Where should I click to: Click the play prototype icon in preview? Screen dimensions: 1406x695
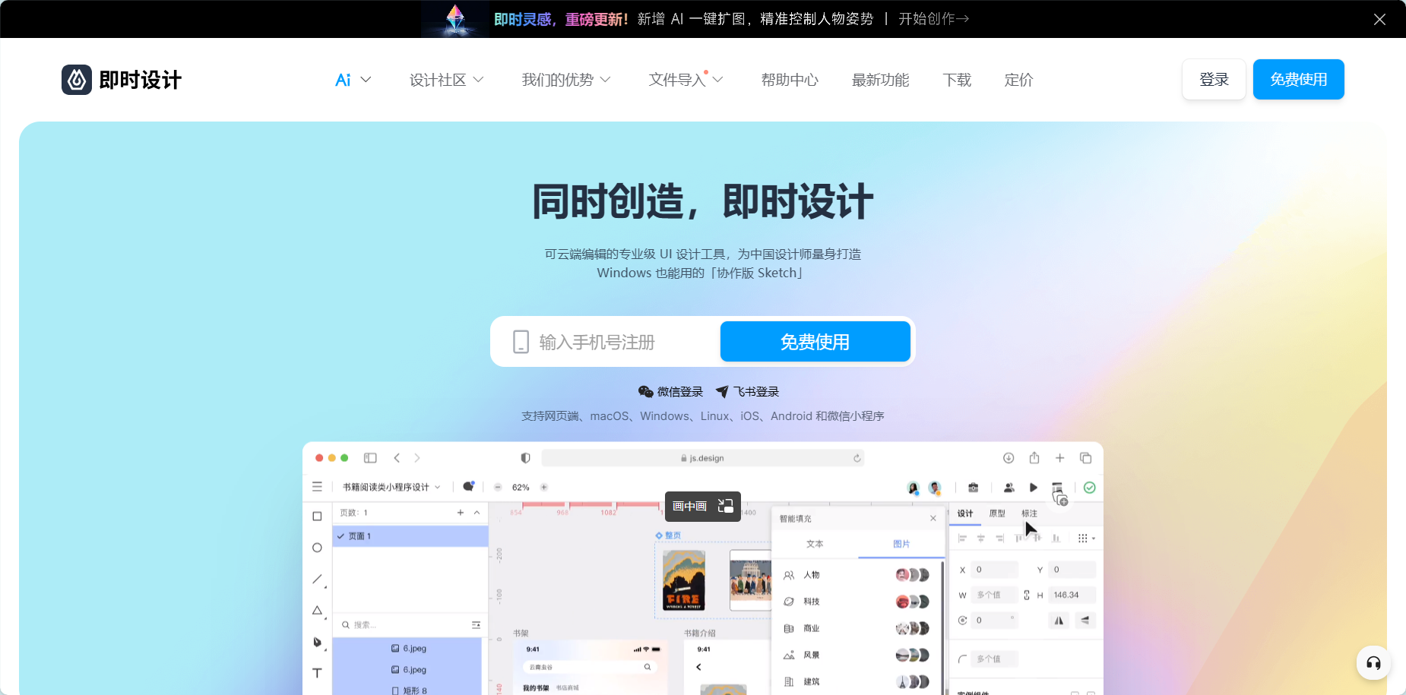coord(1033,488)
